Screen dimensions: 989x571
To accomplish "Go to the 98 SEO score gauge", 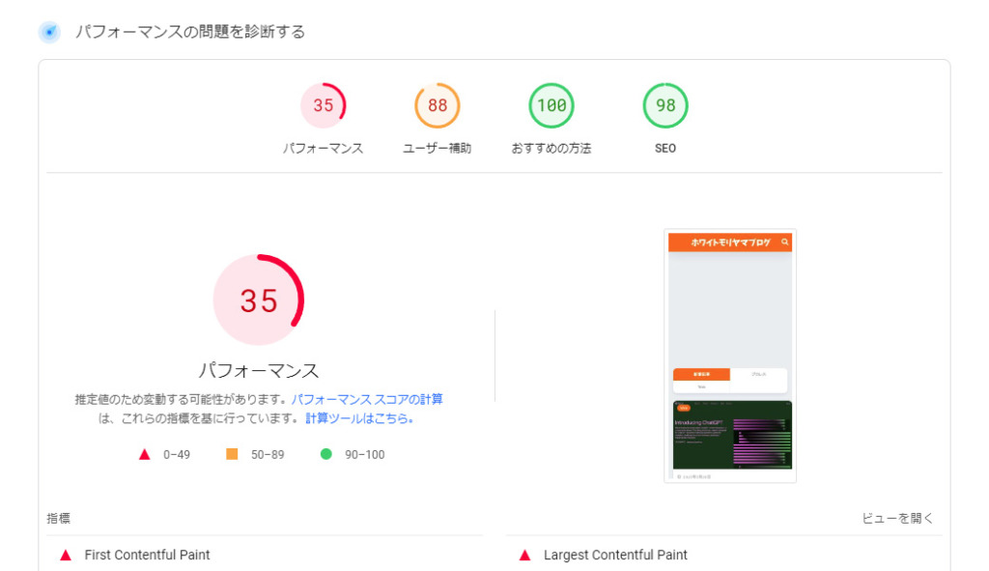I will point(665,105).
